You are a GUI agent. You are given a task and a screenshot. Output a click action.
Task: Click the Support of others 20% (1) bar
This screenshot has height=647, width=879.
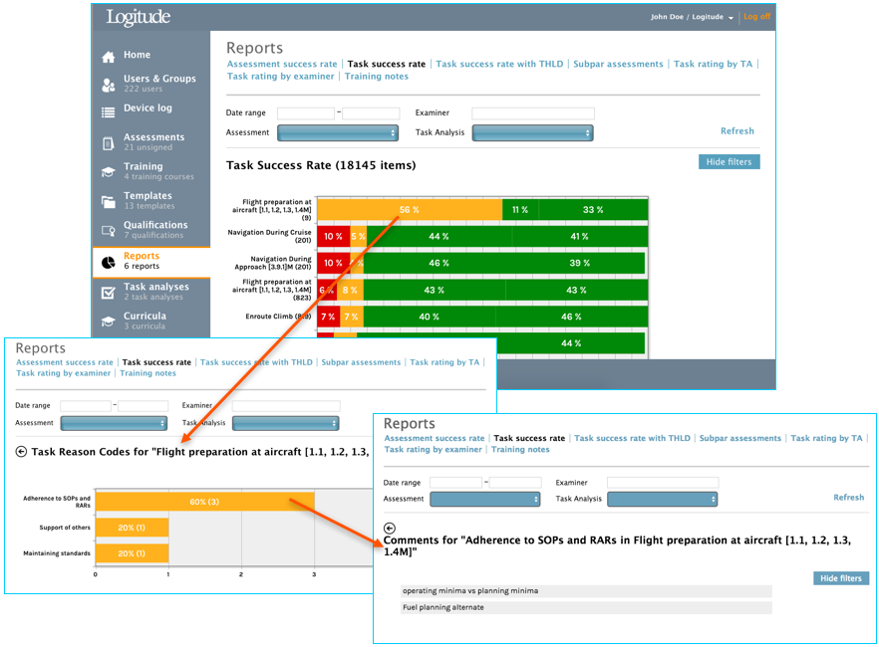[x=132, y=528]
